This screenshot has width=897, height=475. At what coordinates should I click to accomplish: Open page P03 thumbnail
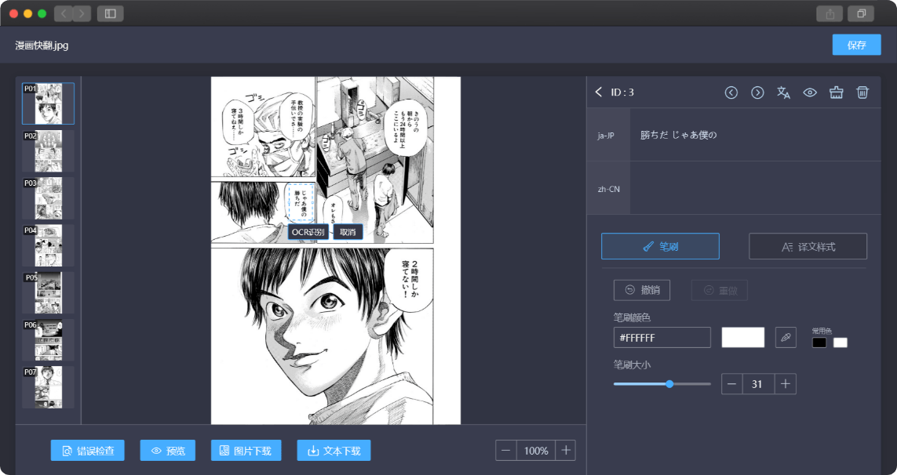point(48,198)
